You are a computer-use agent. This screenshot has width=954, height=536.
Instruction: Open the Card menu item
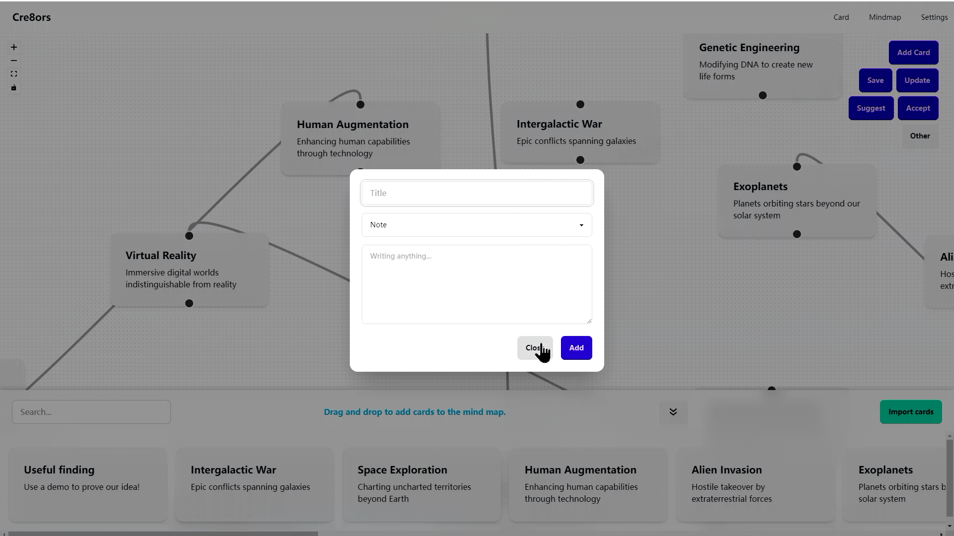click(x=841, y=17)
